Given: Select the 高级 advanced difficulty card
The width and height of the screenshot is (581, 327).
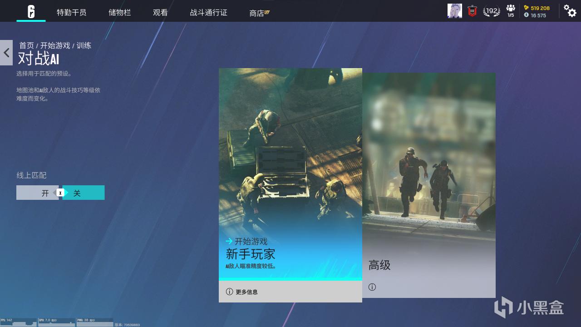Looking at the screenshot, I should pos(429,185).
